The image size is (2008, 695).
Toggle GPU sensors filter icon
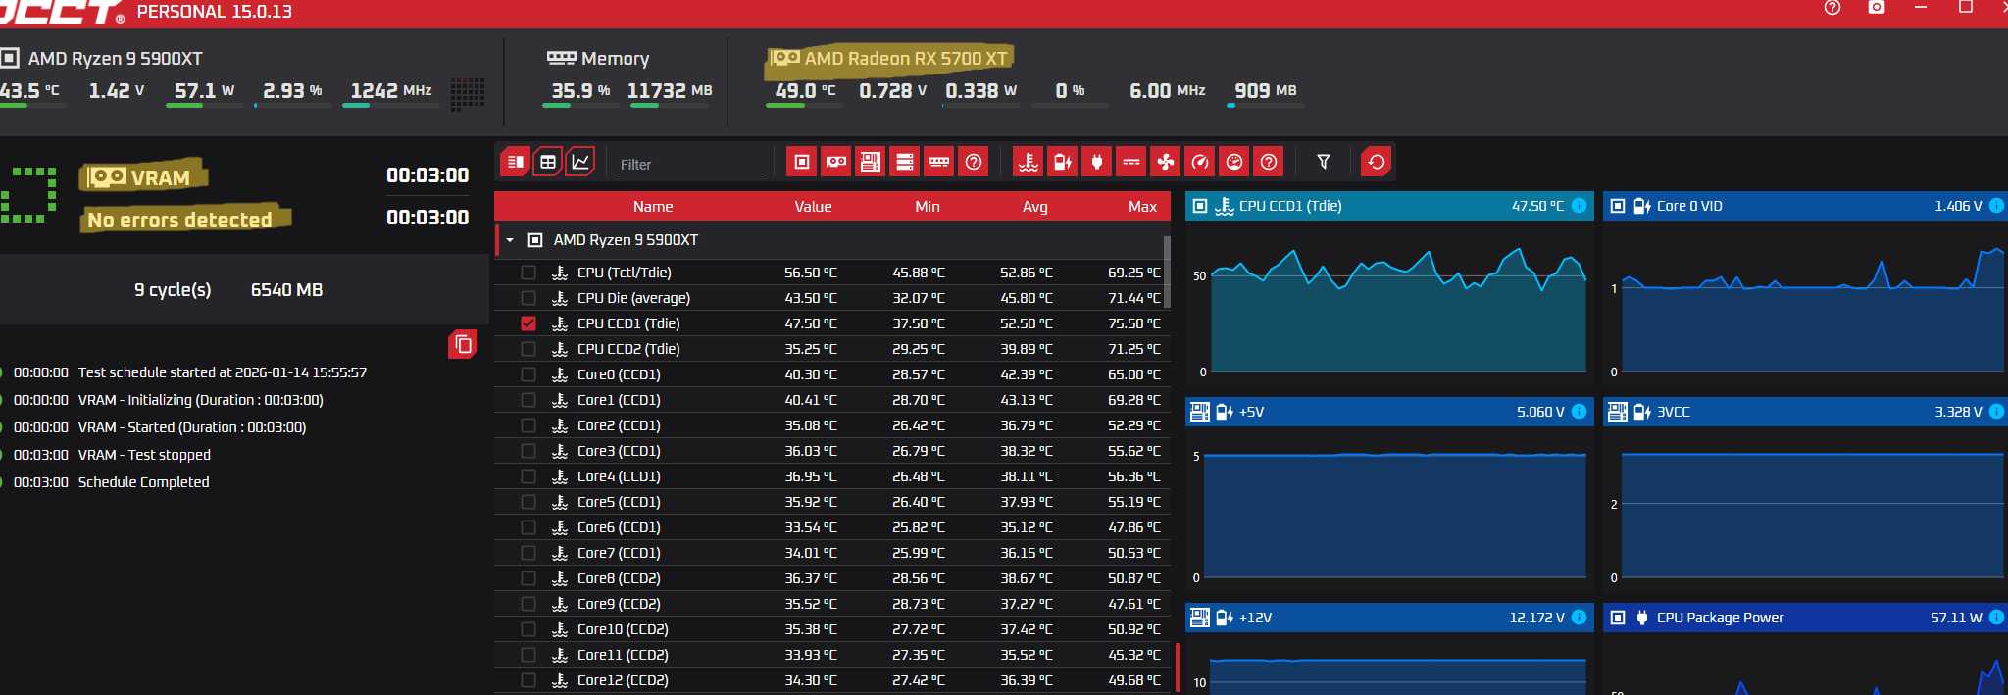pos(836,162)
